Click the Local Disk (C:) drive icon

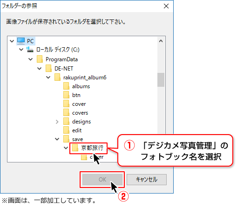tap(30, 50)
